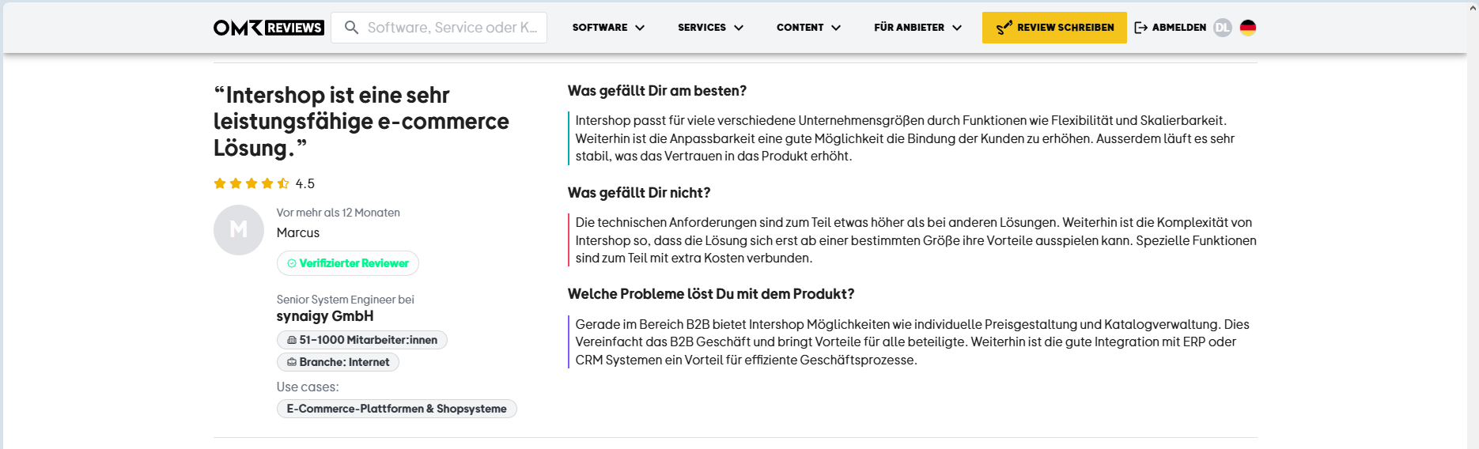1479x449 pixels.
Task: Click the search magnifier icon
Action: pos(351,28)
